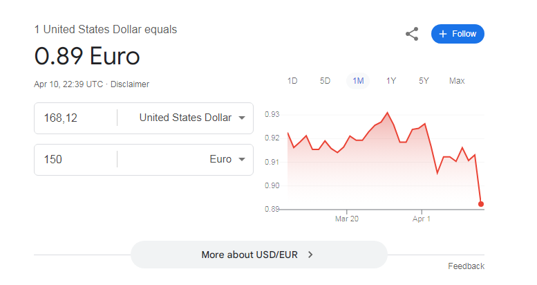The image size is (537, 285).
Task: Open the Disclaimer link
Action: (x=130, y=84)
